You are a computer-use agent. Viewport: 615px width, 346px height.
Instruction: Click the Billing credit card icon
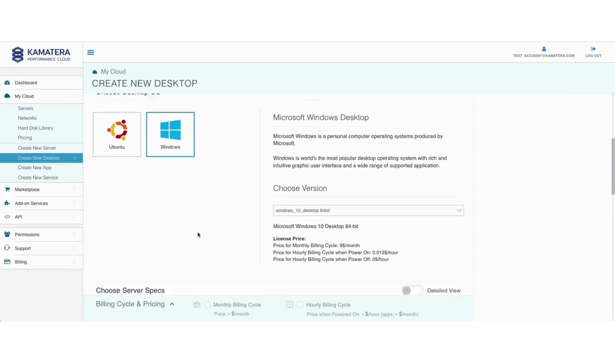coord(7,262)
